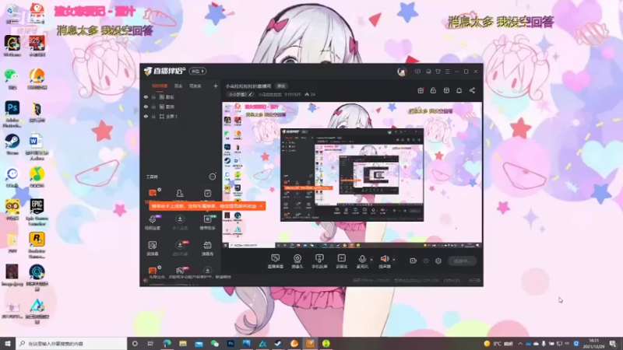
Task: Open the gift box icon above preview
Action: click(421, 90)
